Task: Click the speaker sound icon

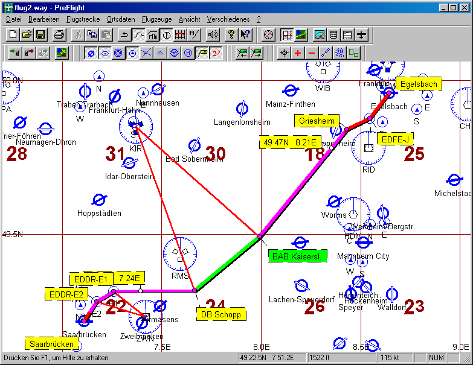Action: pos(213,35)
